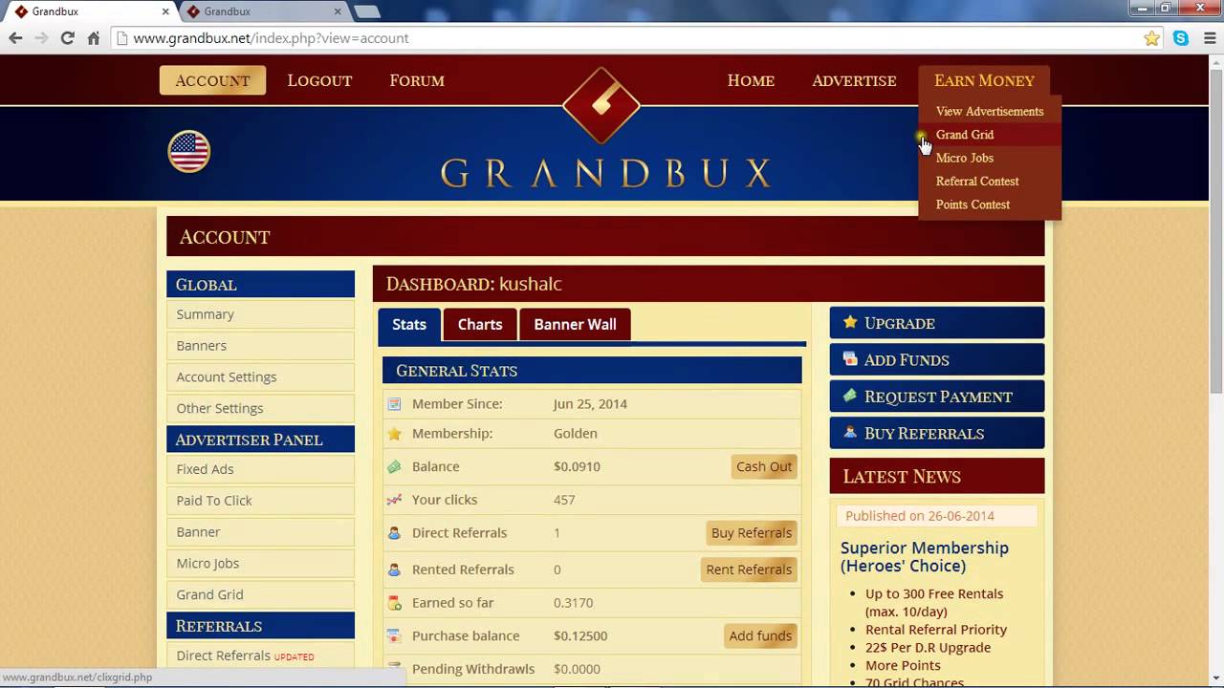Click Logout in the top navigation
The height and width of the screenshot is (688, 1224).
pos(319,80)
